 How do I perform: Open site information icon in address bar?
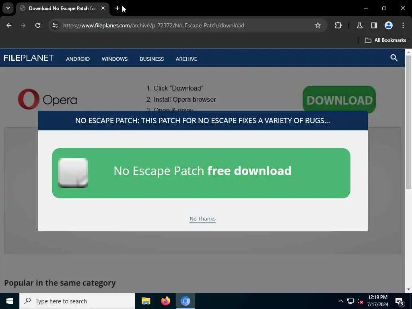point(55,25)
